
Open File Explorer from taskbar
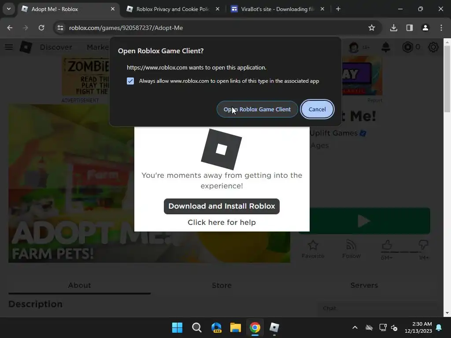coord(236,327)
